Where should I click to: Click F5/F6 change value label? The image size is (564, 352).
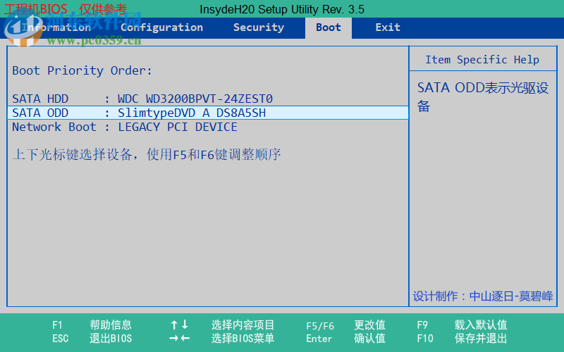point(345,325)
